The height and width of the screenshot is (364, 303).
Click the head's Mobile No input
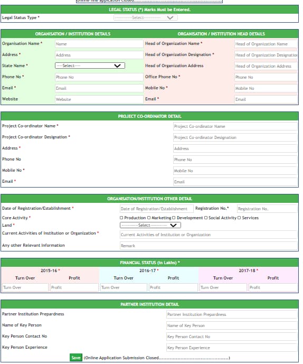click(266, 88)
